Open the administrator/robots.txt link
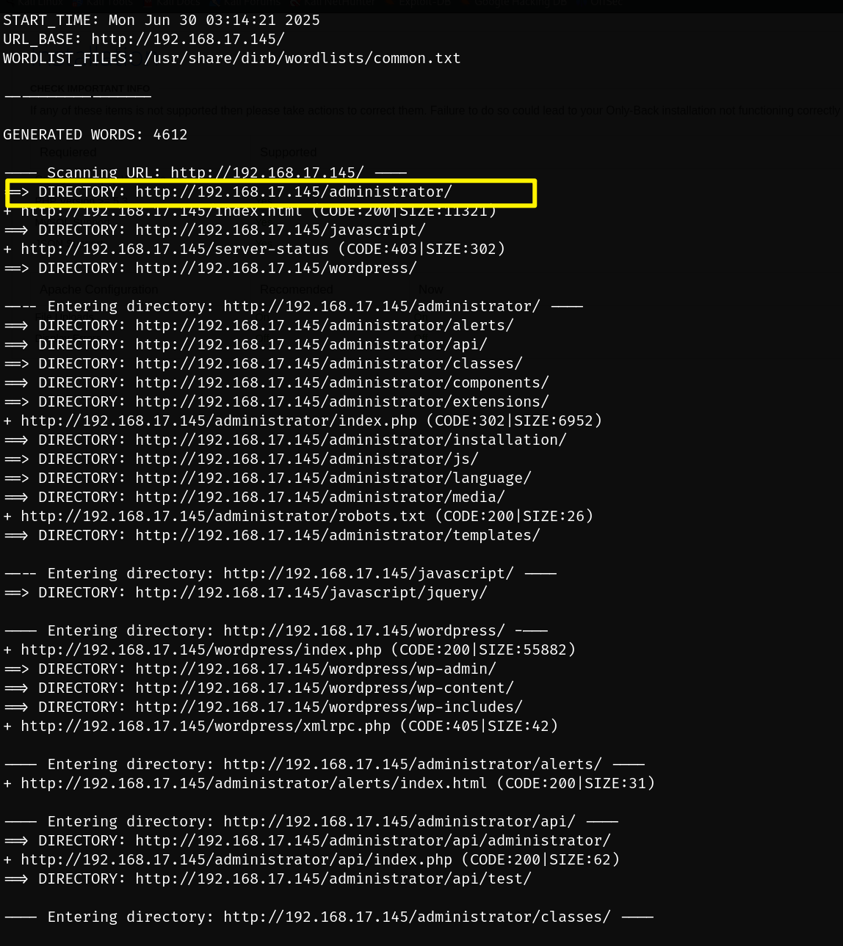This screenshot has height=946, width=843. coord(222,517)
